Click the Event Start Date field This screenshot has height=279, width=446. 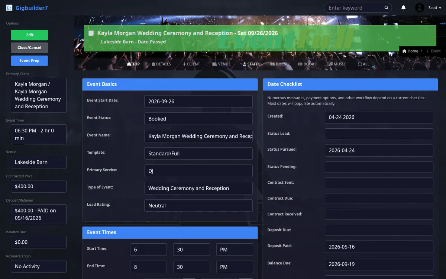[x=198, y=101]
